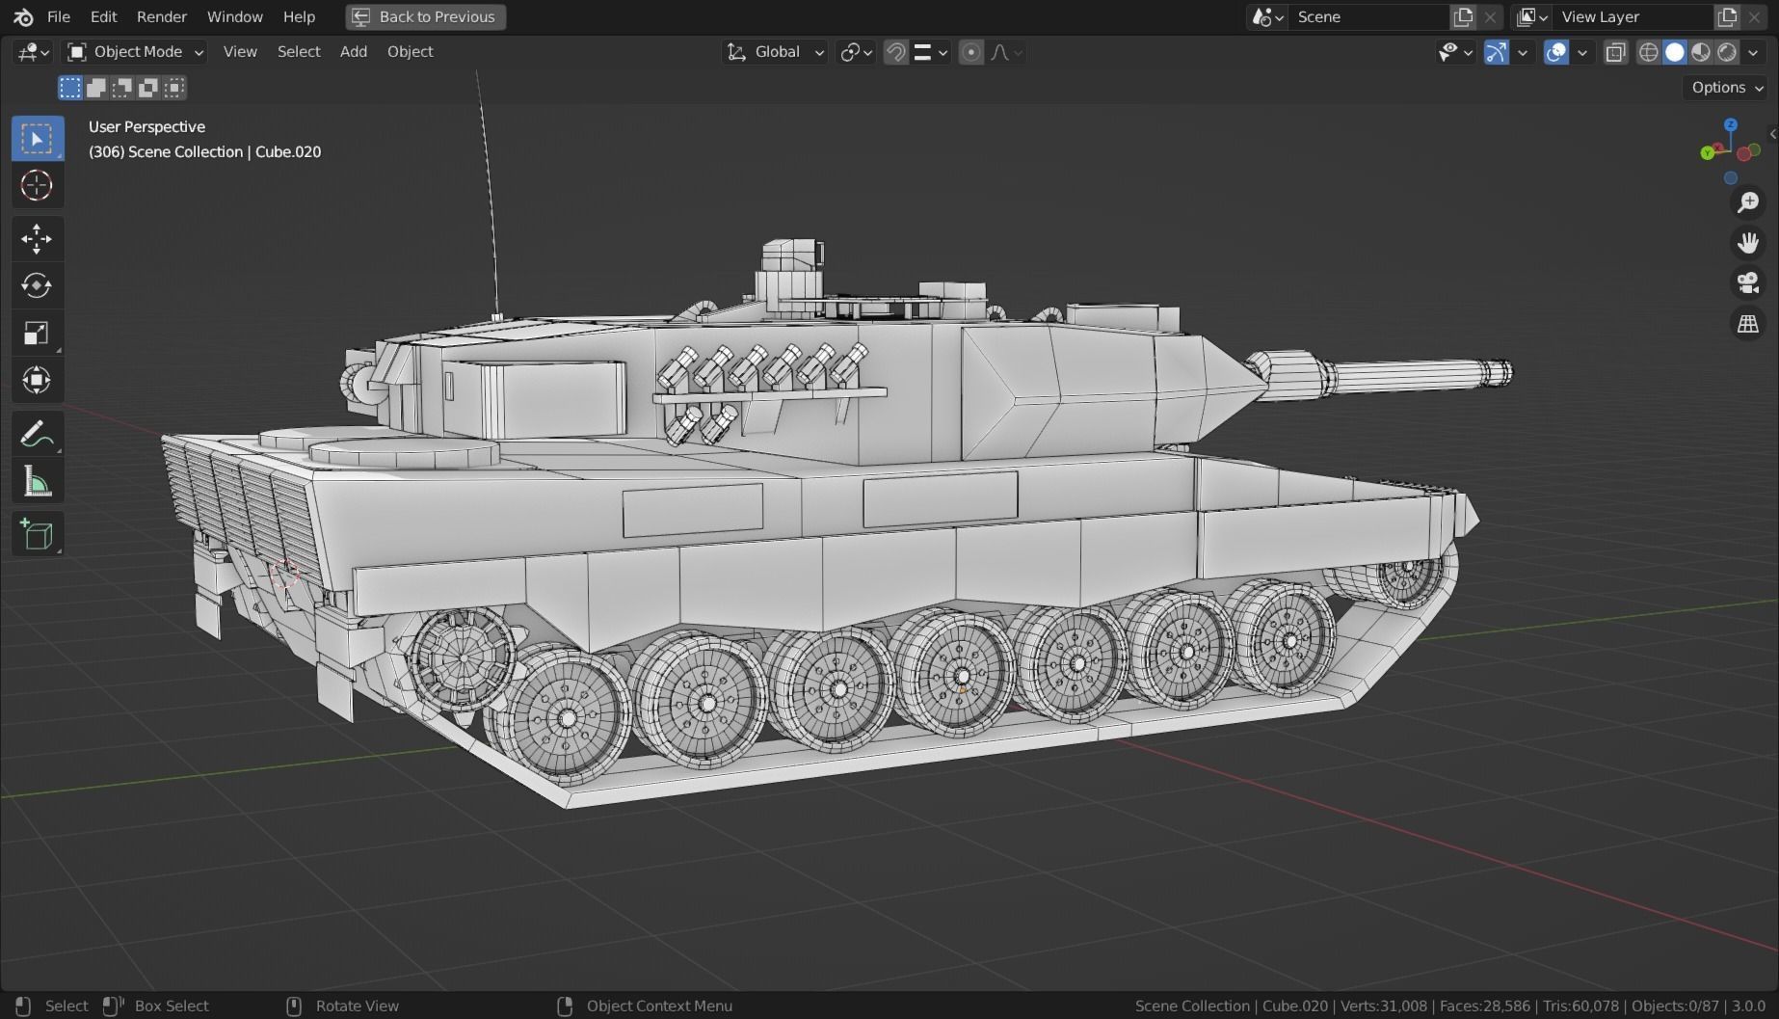Pick the Rotate tool
The width and height of the screenshot is (1779, 1019).
coord(38,285)
